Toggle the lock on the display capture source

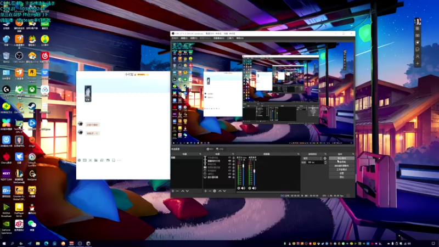[x=234, y=177]
